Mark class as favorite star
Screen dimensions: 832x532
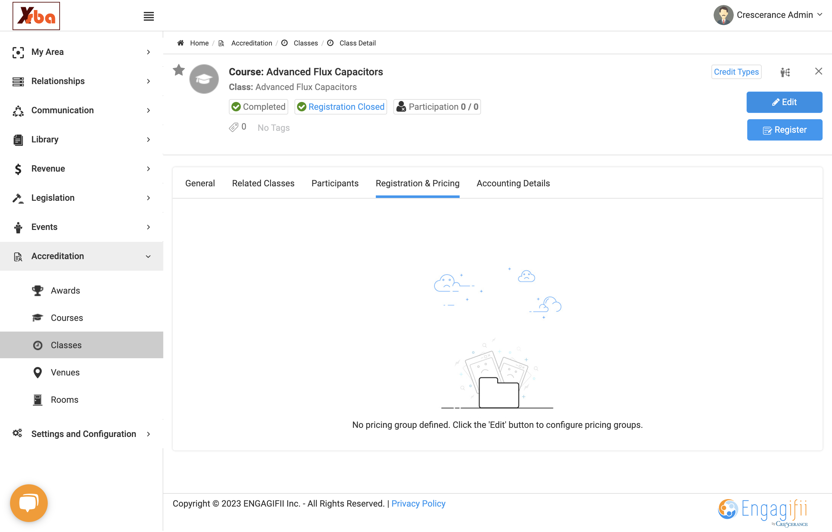pyautogui.click(x=179, y=70)
